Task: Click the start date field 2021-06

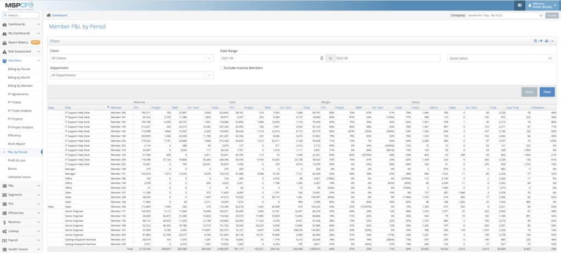Action: (273, 59)
